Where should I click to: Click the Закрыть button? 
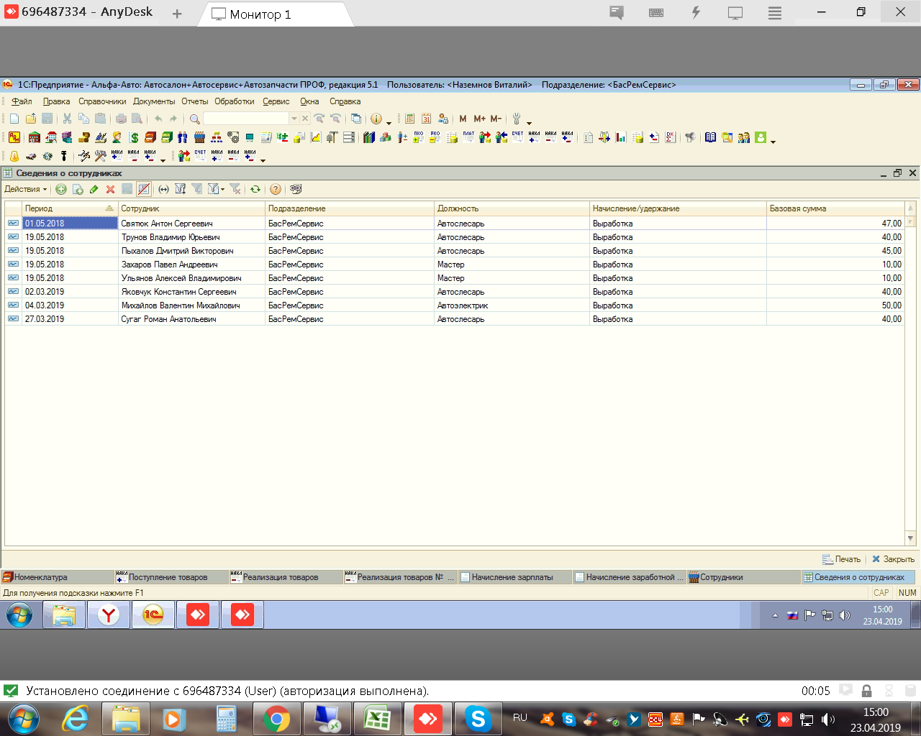coord(893,559)
